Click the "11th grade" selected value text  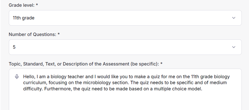(x=24, y=18)
